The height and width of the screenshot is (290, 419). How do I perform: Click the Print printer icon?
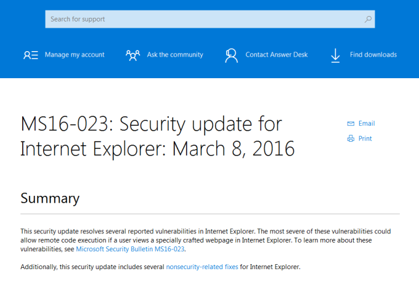coord(351,139)
